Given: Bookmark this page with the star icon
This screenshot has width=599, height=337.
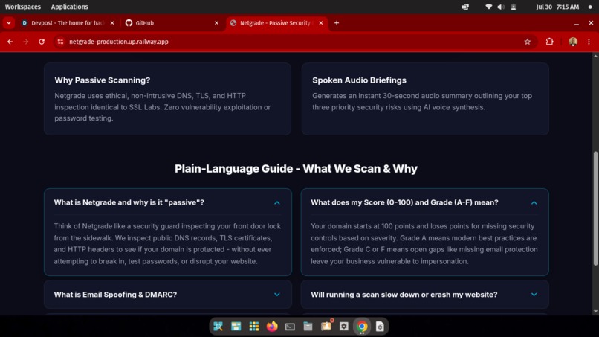Looking at the screenshot, I should tap(527, 42).
